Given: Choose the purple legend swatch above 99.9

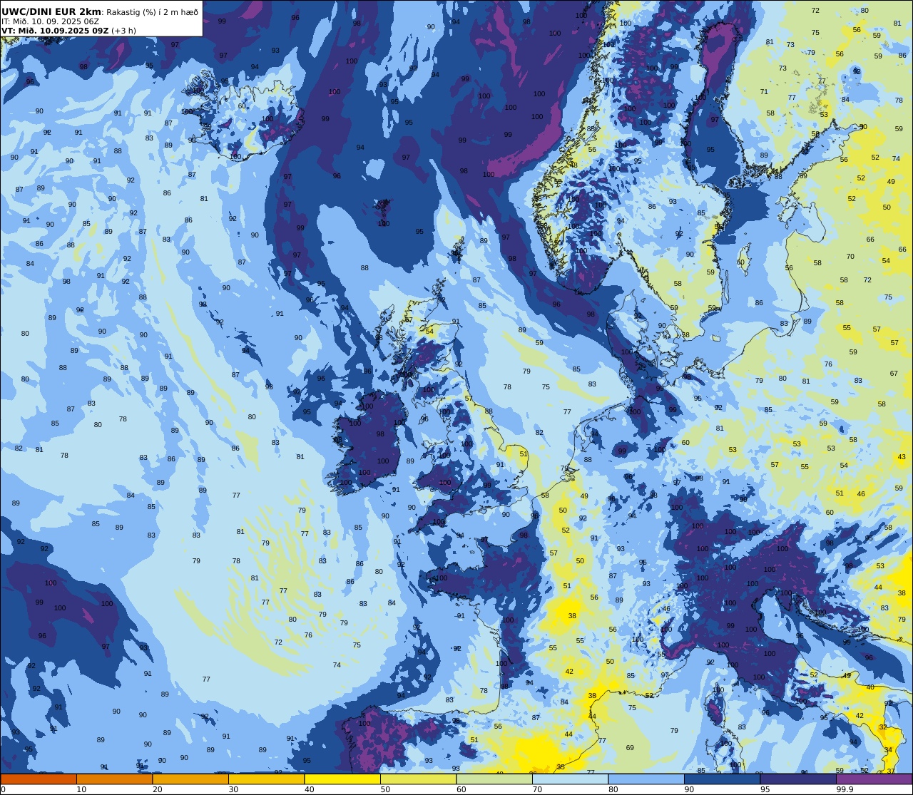Looking at the screenshot, I should click(x=874, y=779).
